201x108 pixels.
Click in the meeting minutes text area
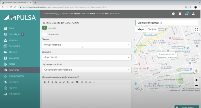[87, 97]
